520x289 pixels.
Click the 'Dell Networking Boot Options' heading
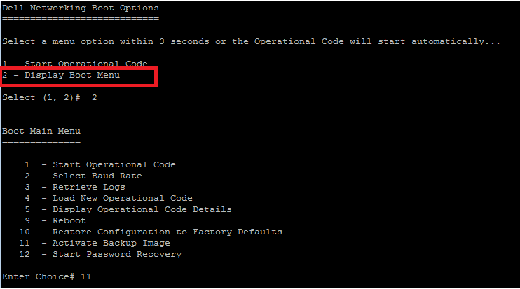click(81, 8)
